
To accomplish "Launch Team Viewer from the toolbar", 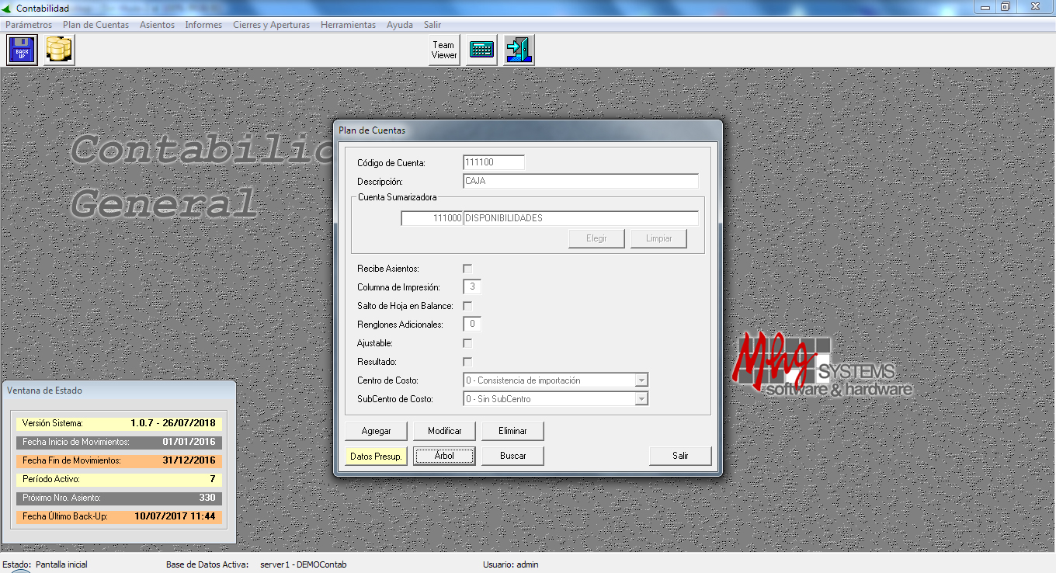I will [444, 50].
